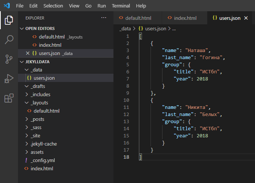Open default.html under the _layouts folder
255x183 pixels.
46,111
